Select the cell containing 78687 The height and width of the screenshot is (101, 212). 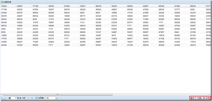point(55,22)
